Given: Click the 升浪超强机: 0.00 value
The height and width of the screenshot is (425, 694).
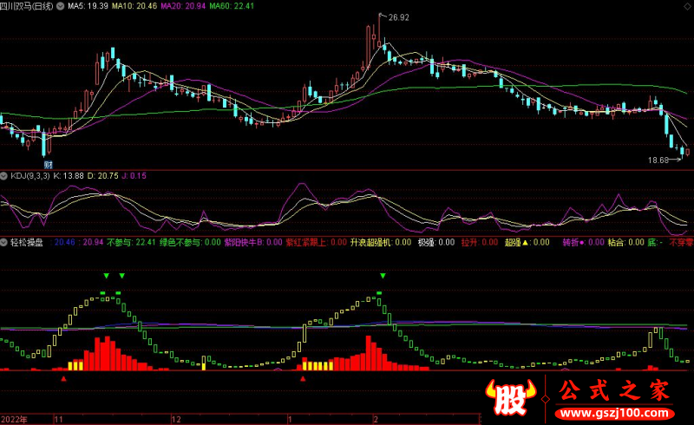Looking at the screenshot, I should [x=381, y=242].
